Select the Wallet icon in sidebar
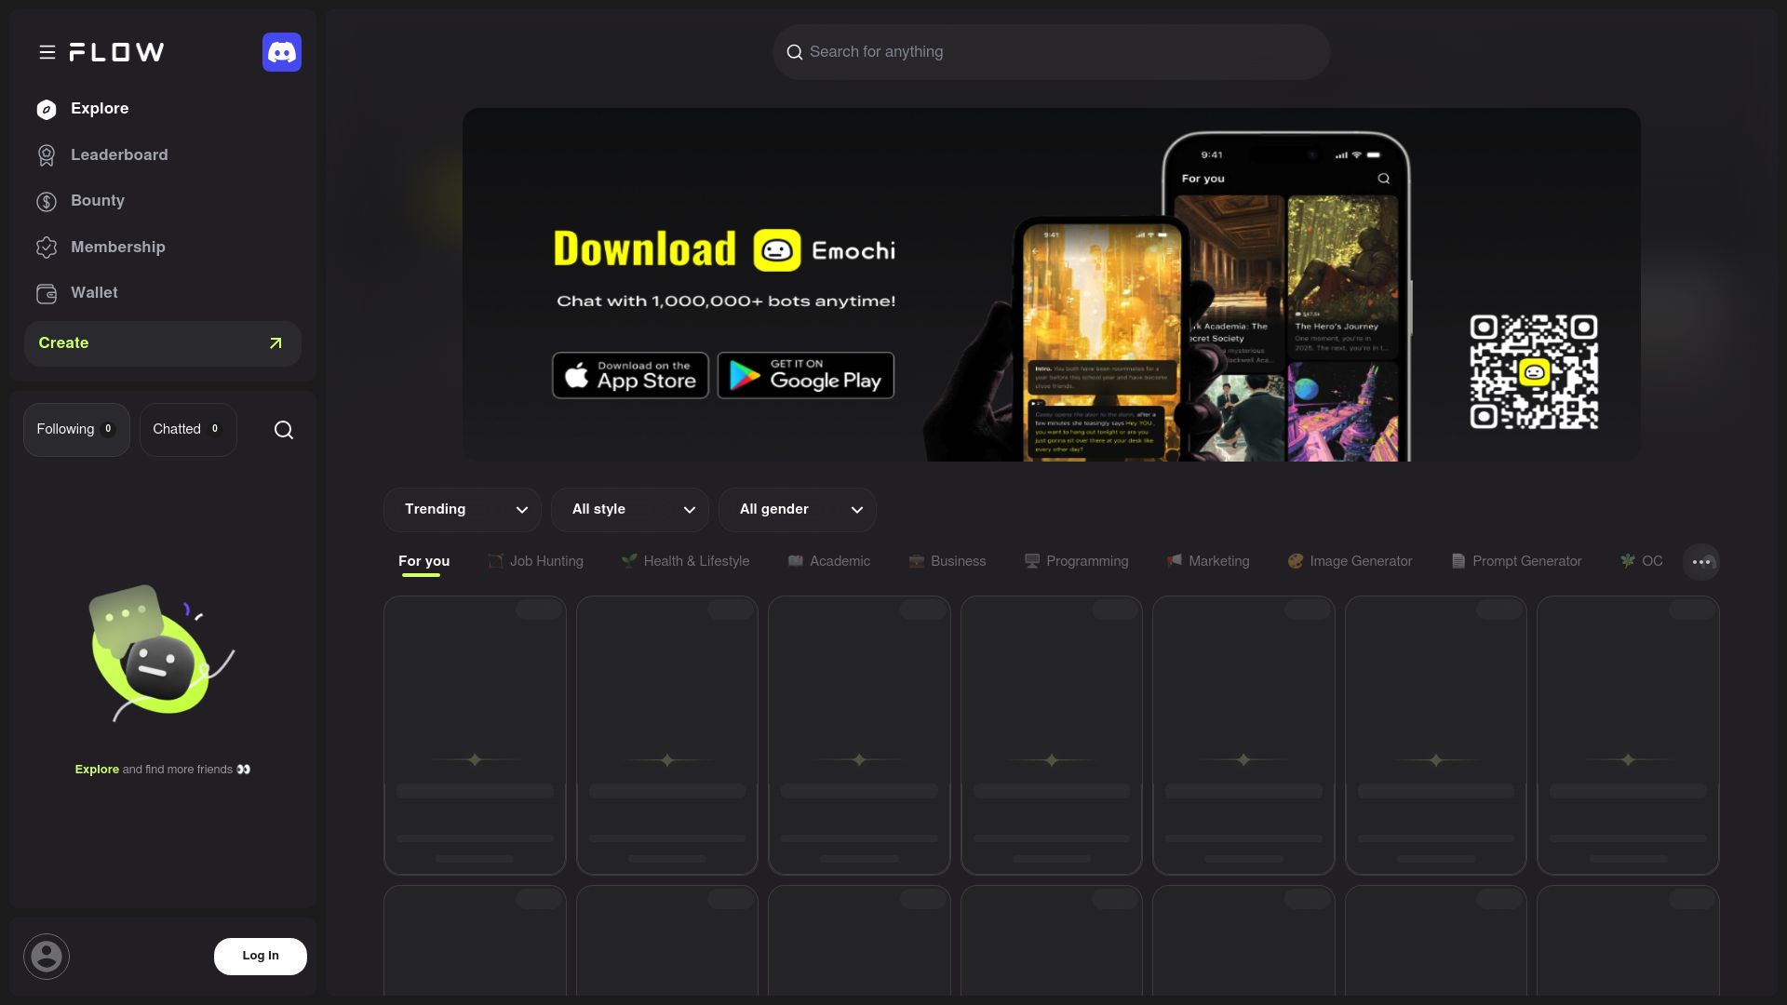 click(x=47, y=293)
